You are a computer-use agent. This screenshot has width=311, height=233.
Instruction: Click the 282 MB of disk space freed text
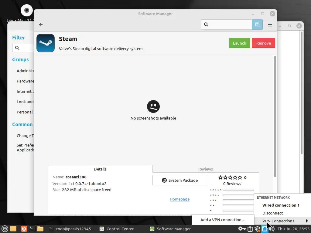coord(87,190)
